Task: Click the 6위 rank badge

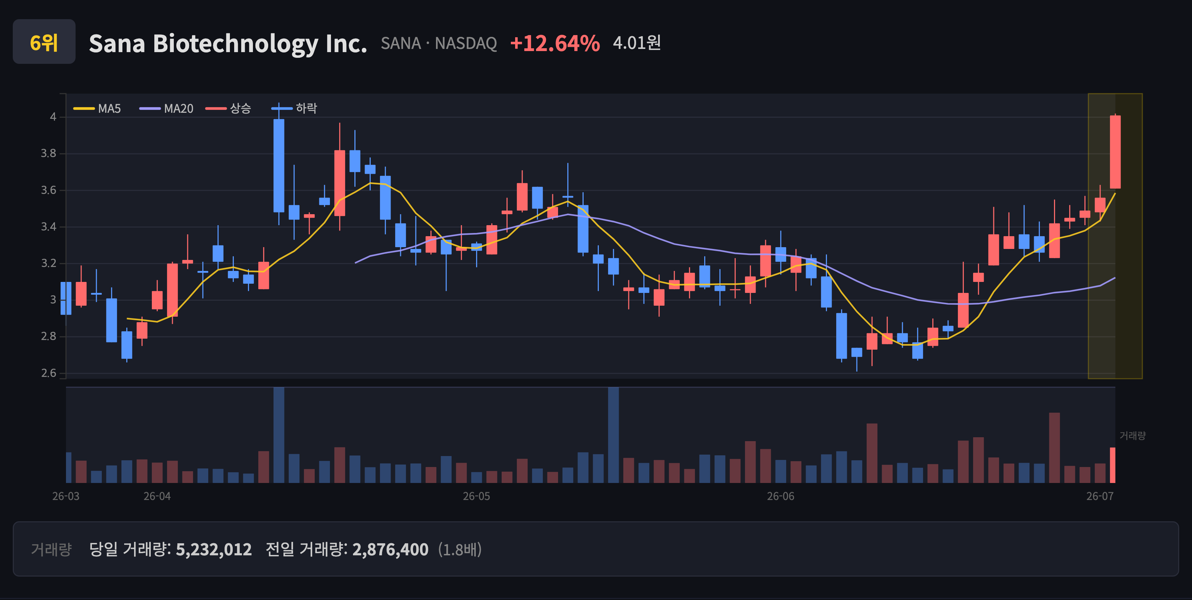Action: (x=44, y=41)
